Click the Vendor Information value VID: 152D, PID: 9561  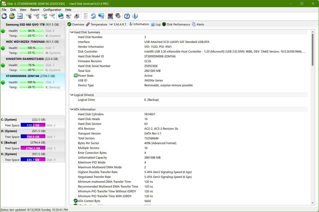click(x=158, y=47)
